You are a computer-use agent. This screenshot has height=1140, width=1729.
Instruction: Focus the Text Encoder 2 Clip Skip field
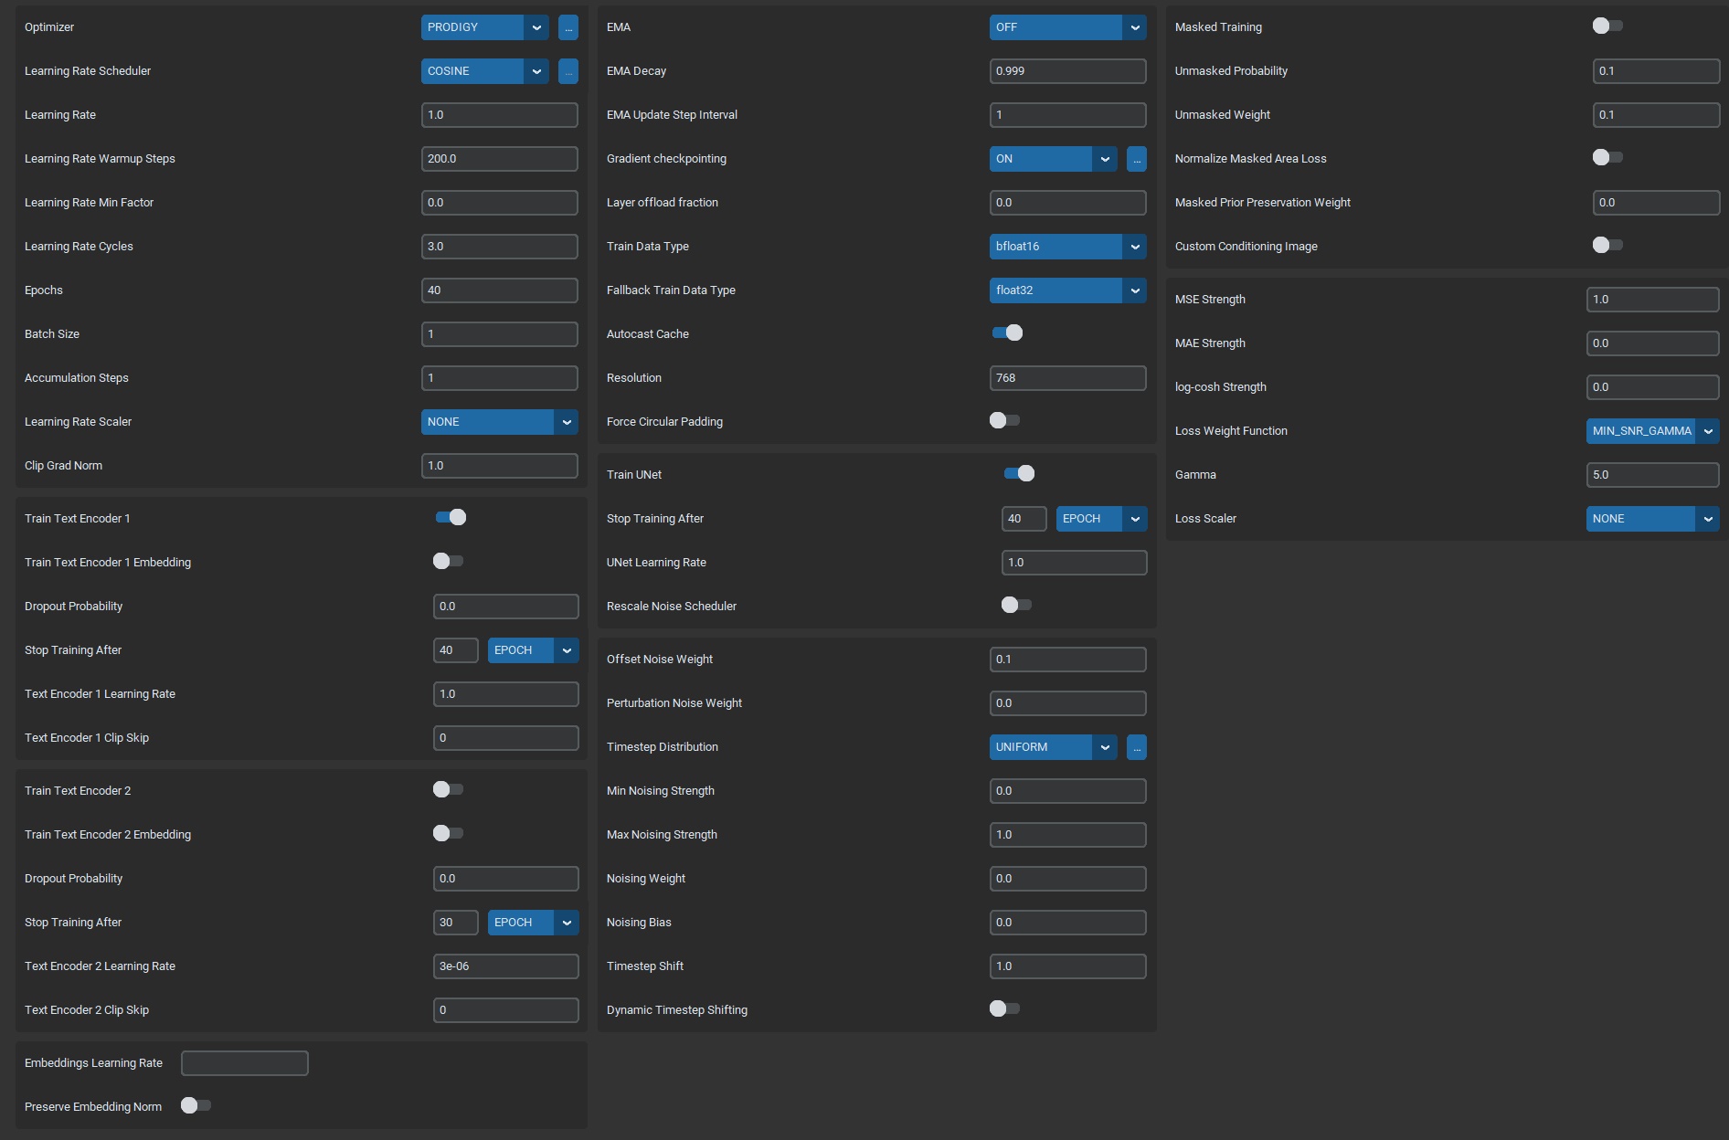[506, 1010]
